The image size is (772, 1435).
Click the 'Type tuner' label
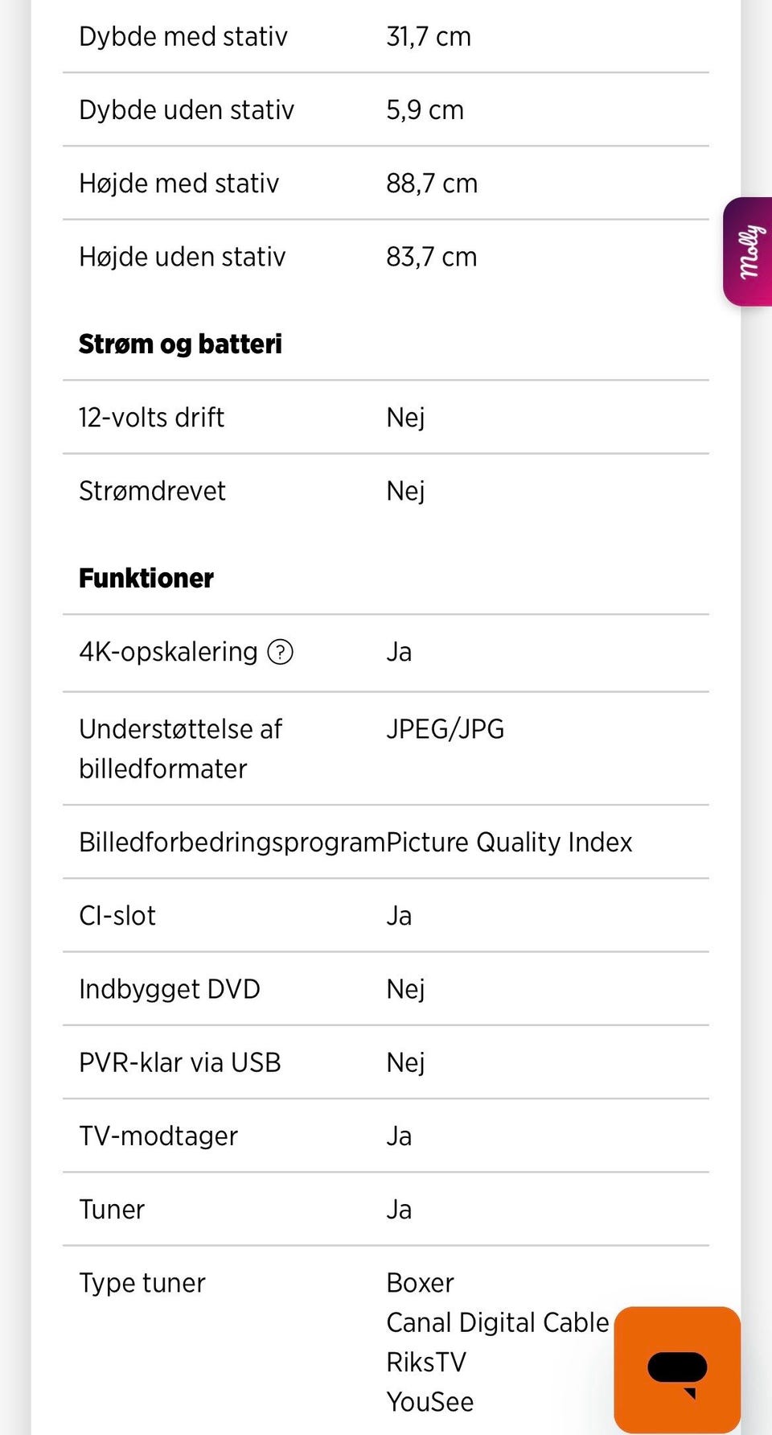[142, 1282]
